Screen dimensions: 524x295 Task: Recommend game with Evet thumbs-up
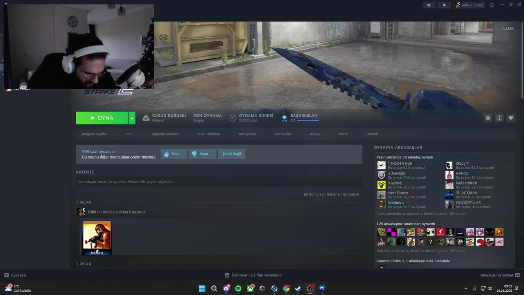(174, 154)
